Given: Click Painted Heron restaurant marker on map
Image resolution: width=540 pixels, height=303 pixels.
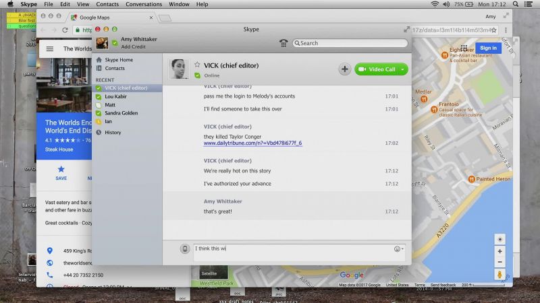Looking at the screenshot, I should point(471,179).
